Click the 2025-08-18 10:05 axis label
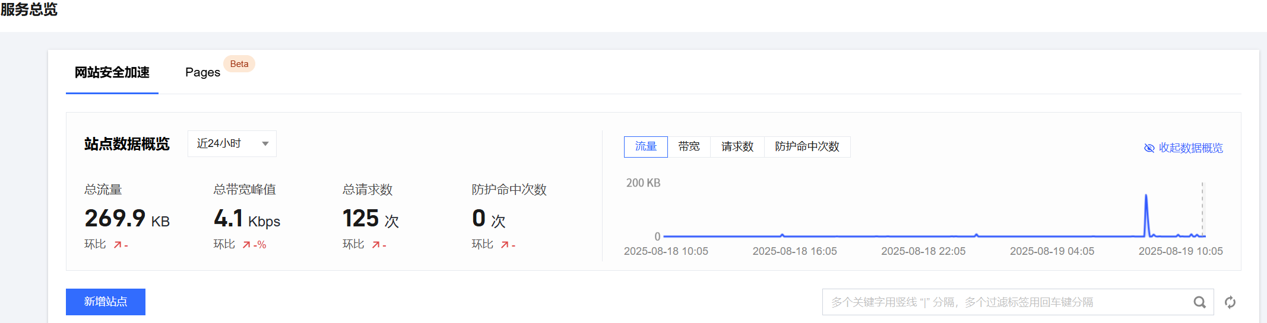The height and width of the screenshot is (323, 1267). tap(666, 251)
